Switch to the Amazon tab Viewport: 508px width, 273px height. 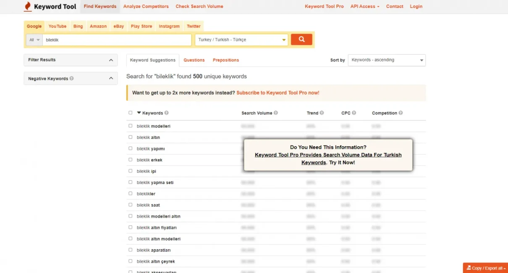[x=98, y=26]
